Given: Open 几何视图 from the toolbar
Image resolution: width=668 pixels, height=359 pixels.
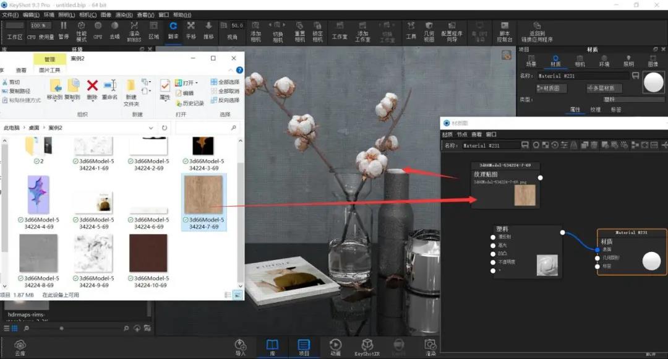Looking at the screenshot, I should [x=429, y=32].
